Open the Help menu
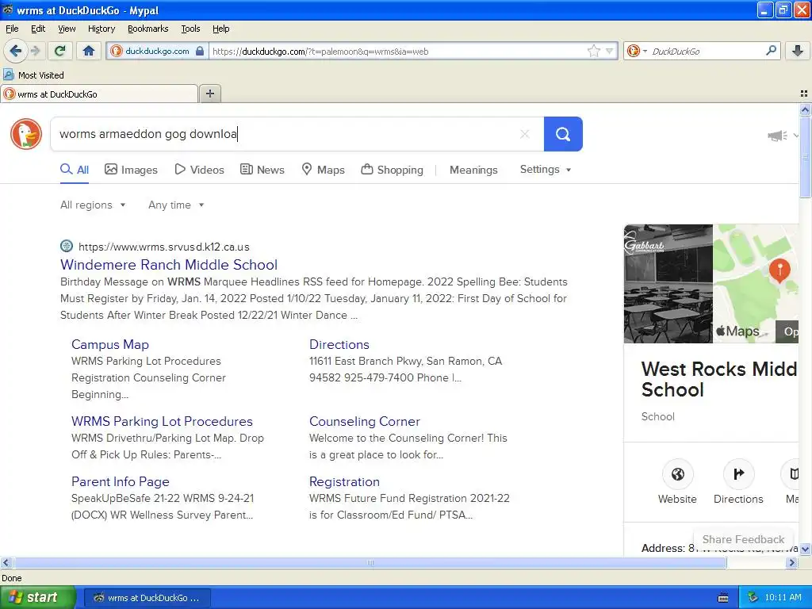The width and height of the screenshot is (812, 609). coord(221,29)
